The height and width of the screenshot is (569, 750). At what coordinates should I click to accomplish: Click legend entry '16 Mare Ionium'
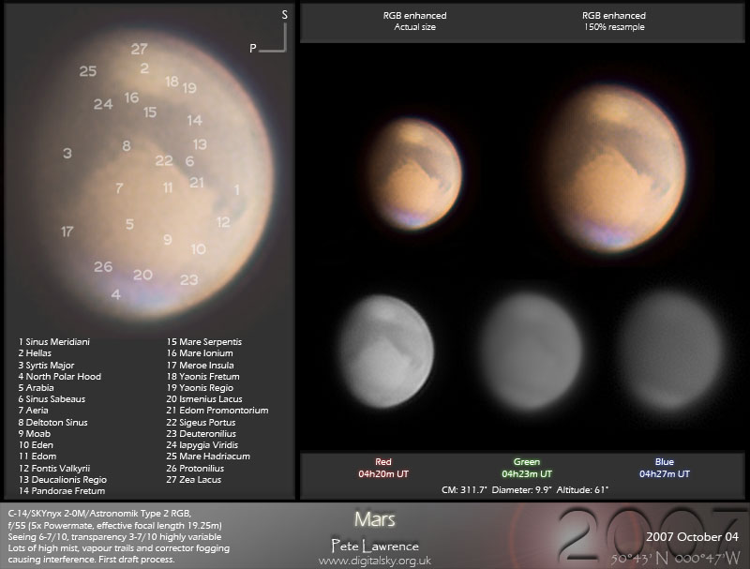[200, 352]
